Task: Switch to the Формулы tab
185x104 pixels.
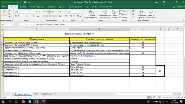Action: click(x=52, y=7)
